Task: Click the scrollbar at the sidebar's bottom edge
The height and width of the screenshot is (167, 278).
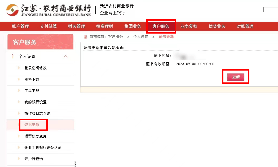Action: 75,164
